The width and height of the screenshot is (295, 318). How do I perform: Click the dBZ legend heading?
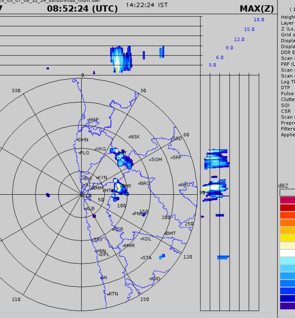[283, 185]
